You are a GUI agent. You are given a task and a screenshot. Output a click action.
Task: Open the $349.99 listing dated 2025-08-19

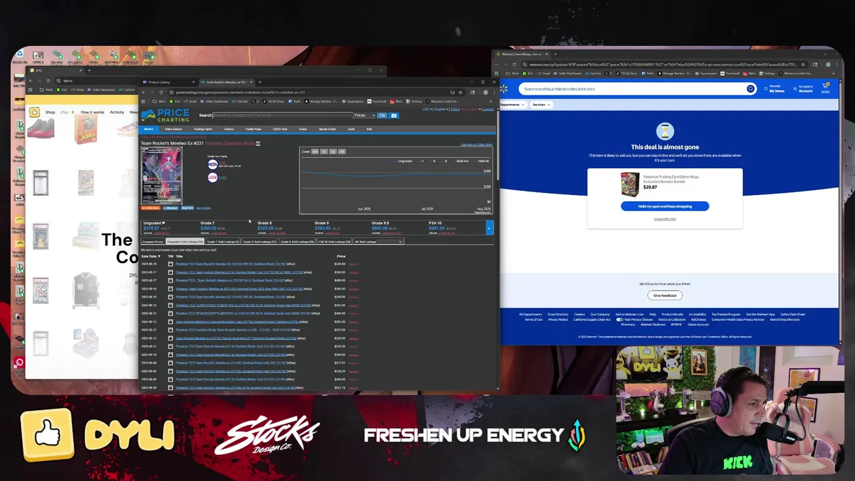(x=230, y=264)
